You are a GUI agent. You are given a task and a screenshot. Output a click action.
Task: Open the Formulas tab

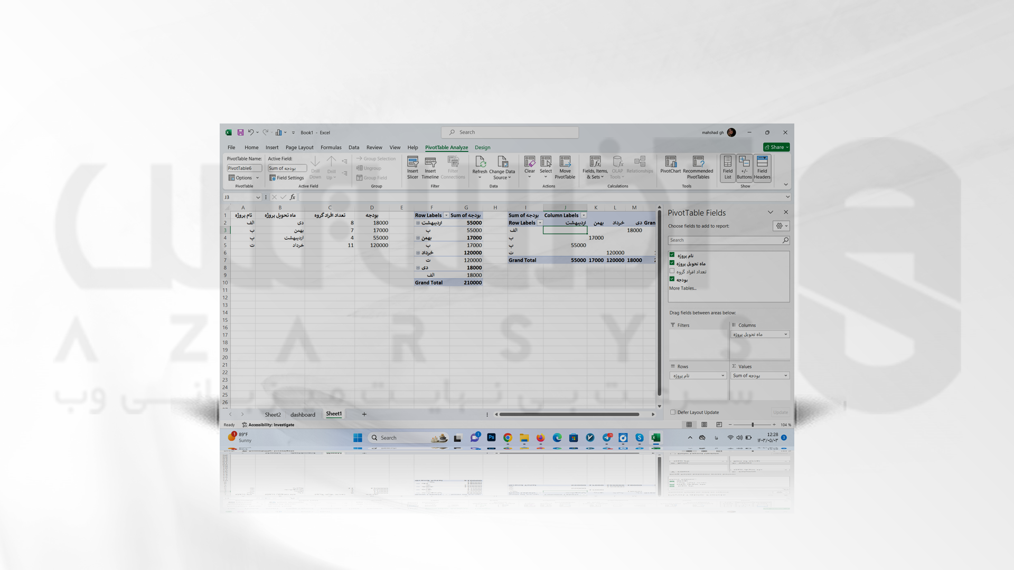point(331,148)
